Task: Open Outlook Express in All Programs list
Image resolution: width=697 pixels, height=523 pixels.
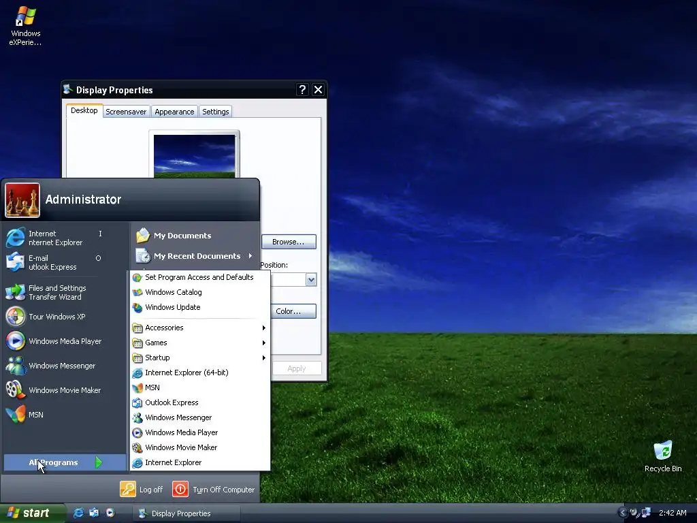Action: [200, 402]
